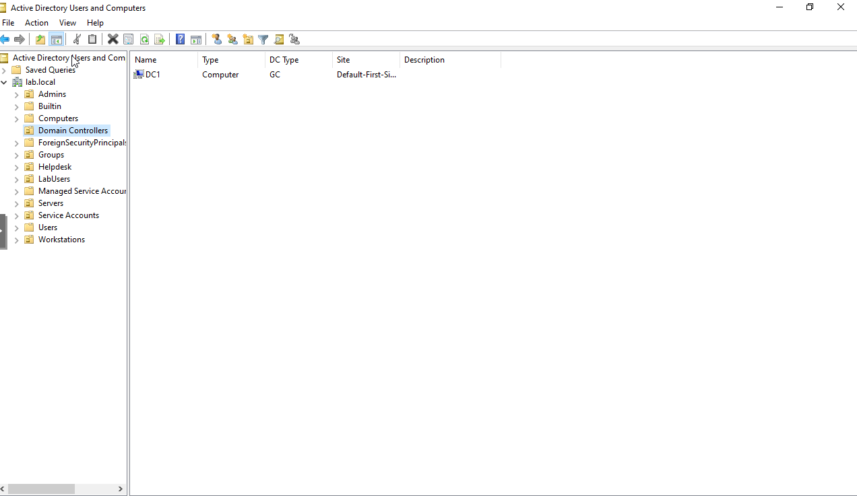
Task: Open Help via blue question mark icon
Action: point(181,40)
